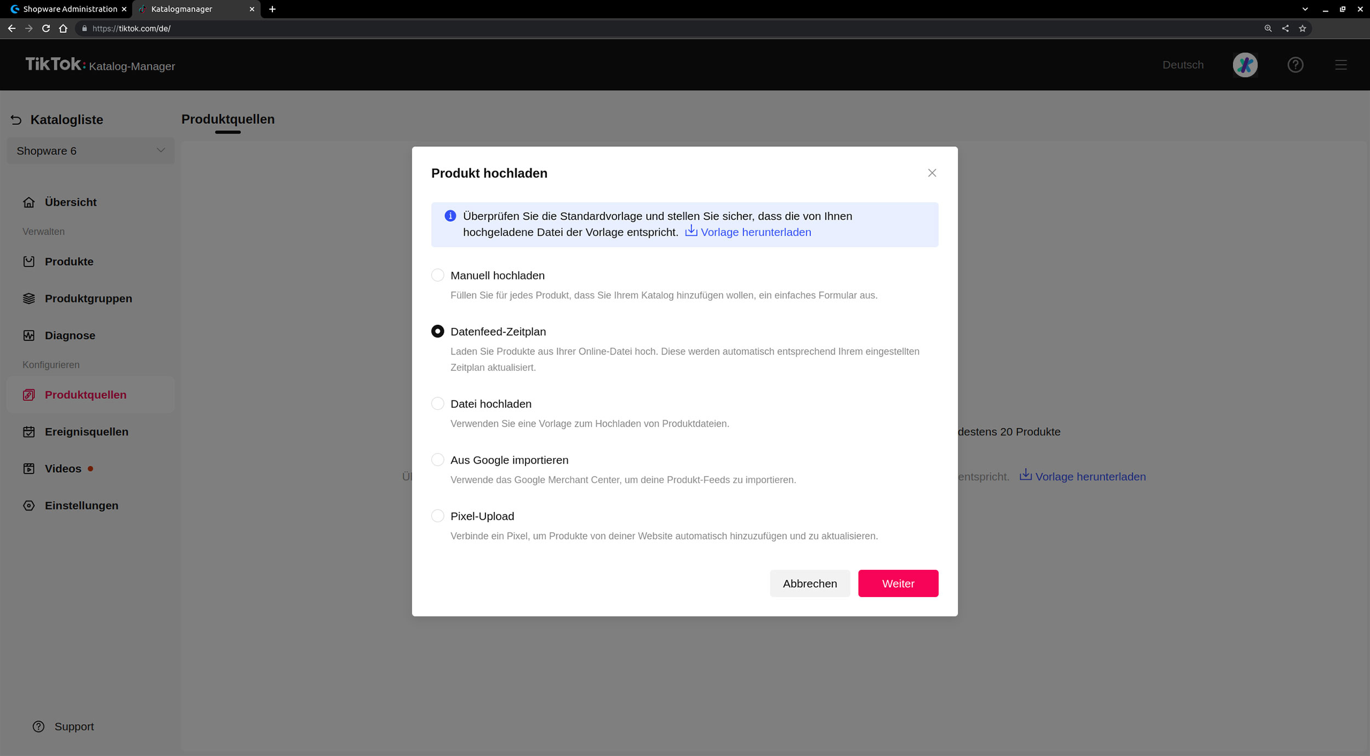This screenshot has height=756, width=1370.
Task: Choose Aus Google importieren option
Action: tap(437, 460)
